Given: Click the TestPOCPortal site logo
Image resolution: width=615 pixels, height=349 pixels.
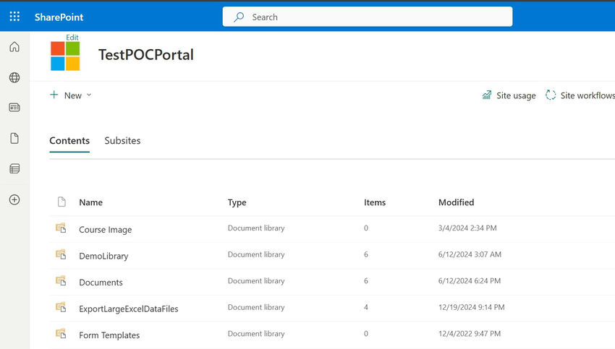Looking at the screenshot, I should (x=65, y=56).
